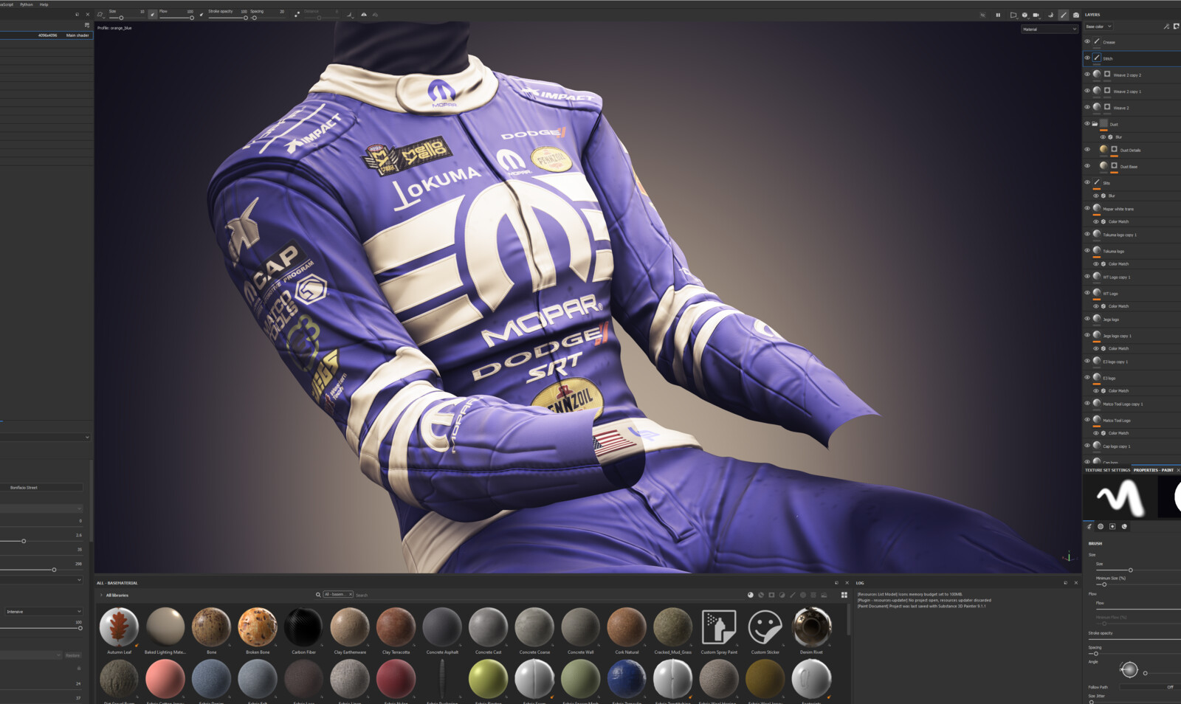This screenshot has width=1181, height=704.
Task: Open dropdown arrow beside the cube icon
Action: 1029,18
